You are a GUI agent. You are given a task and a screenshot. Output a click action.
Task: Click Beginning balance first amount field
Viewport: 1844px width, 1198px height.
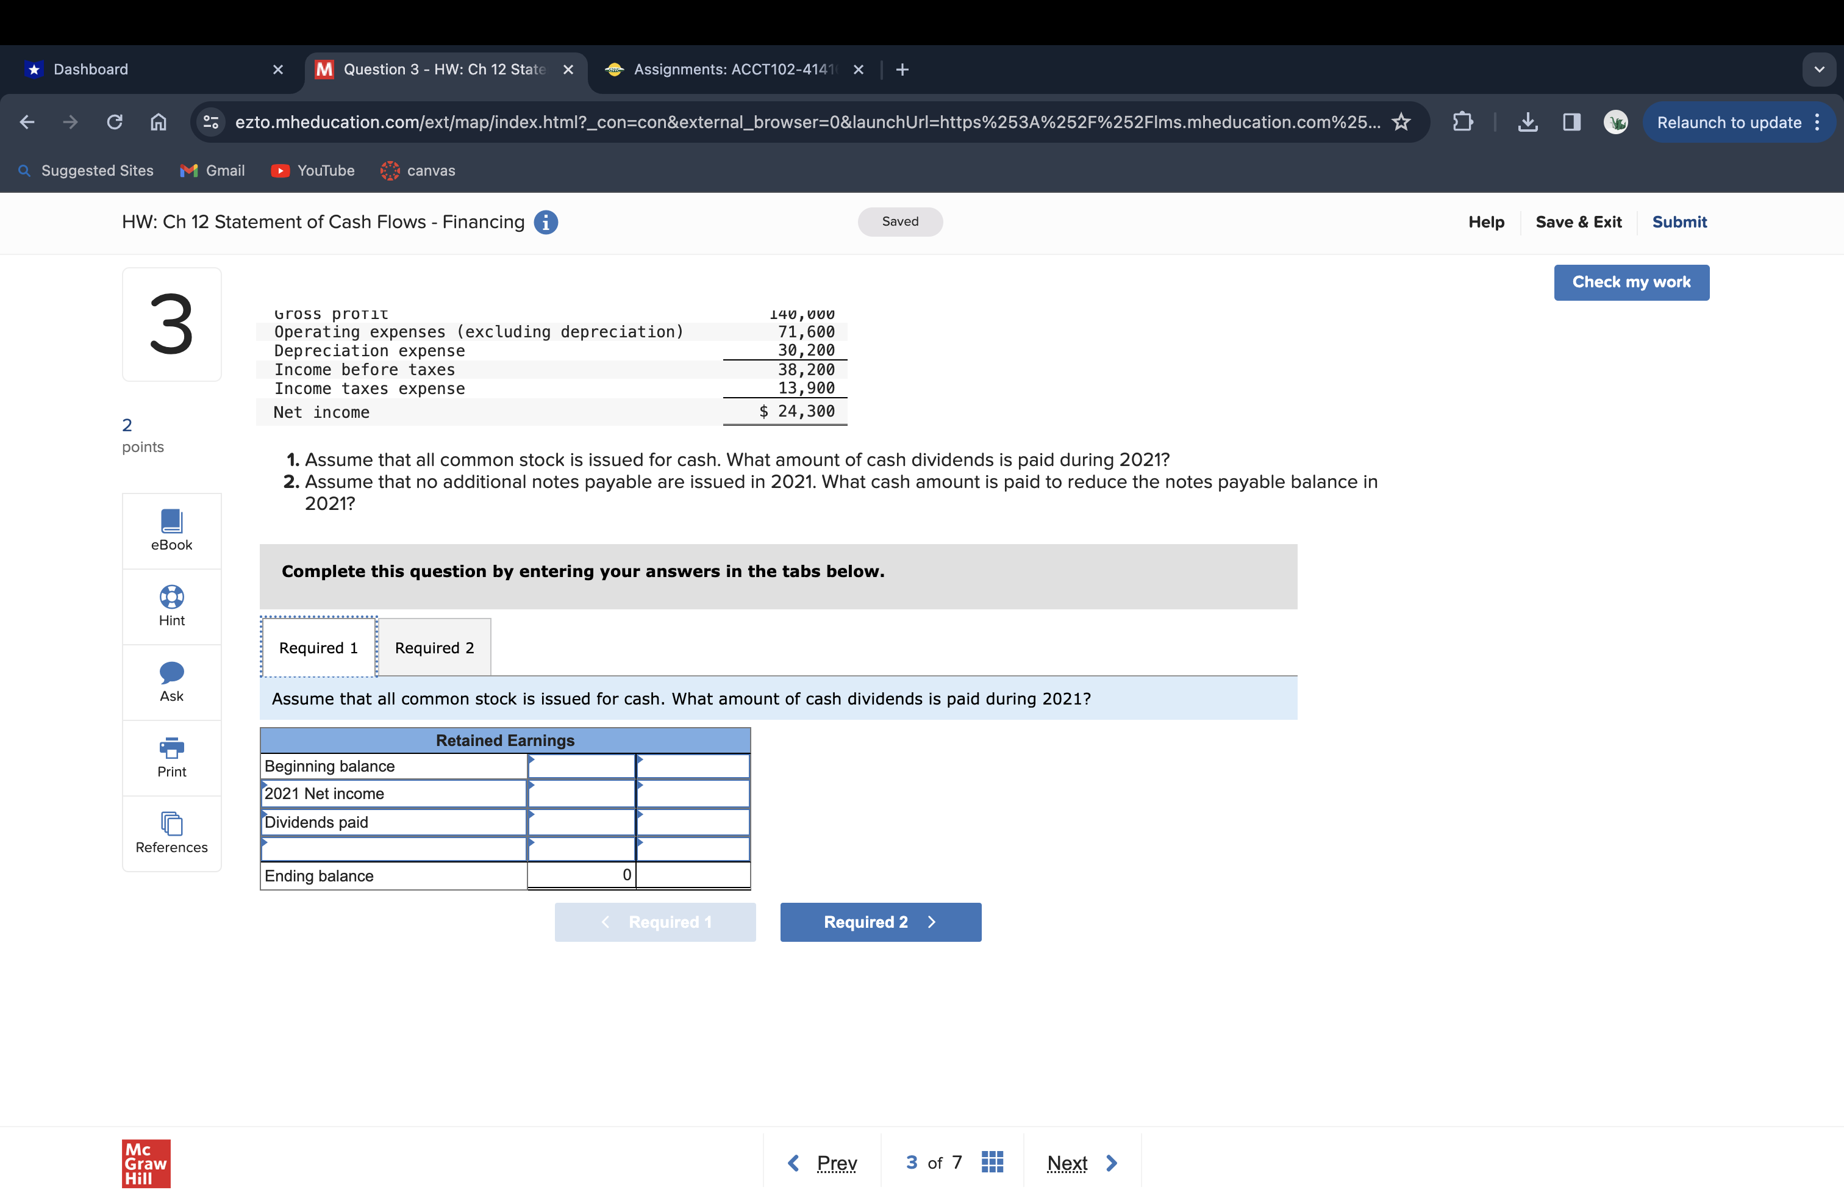point(581,766)
